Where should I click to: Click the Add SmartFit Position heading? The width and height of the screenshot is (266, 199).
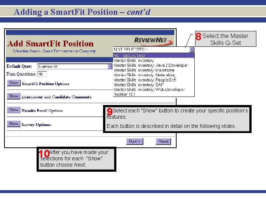click(50, 43)
